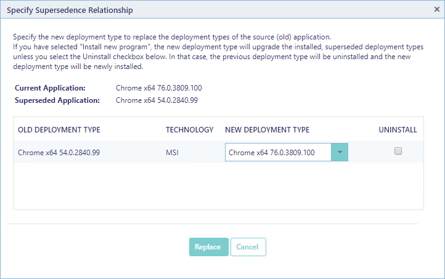
Task: Click the MSI technology cell
Action: click(x=174, y=152)
